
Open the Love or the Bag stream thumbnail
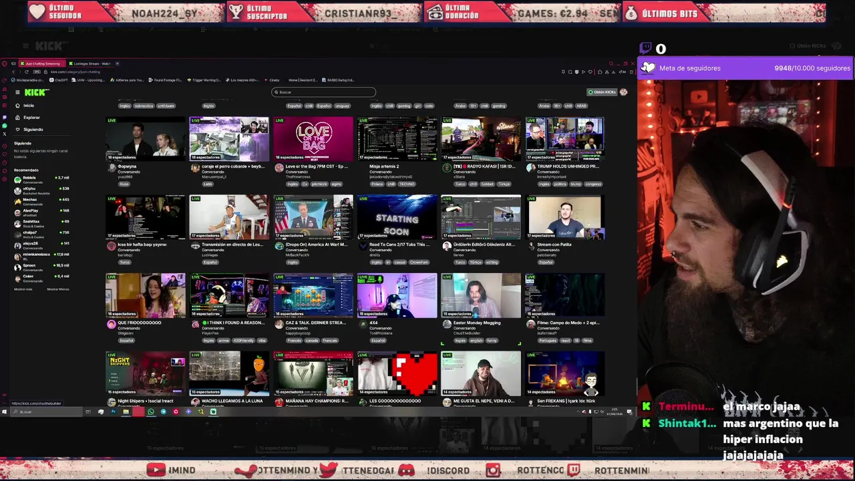(313, 139)
